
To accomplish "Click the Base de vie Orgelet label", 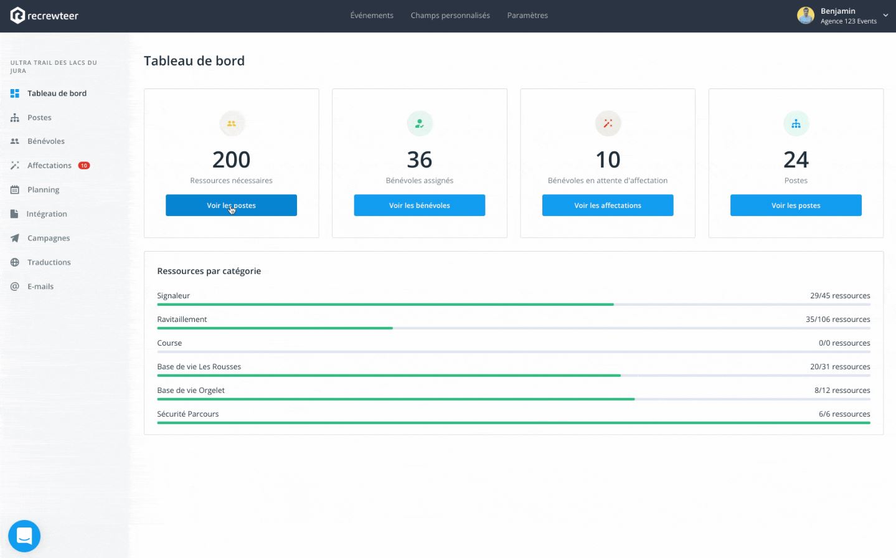I will coord(191,390).
